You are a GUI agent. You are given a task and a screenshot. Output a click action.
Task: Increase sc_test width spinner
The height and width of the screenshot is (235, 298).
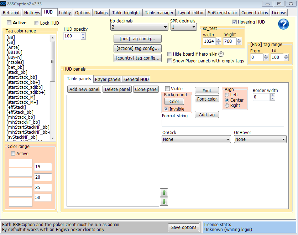click(x=219, y=40)
